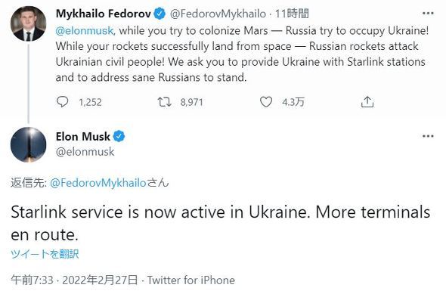
Task: Open Elon Musk display name
Action: click(x=82, y=137)
